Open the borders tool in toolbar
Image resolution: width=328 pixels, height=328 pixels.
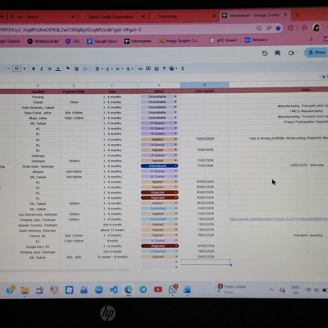coord(77,69)
